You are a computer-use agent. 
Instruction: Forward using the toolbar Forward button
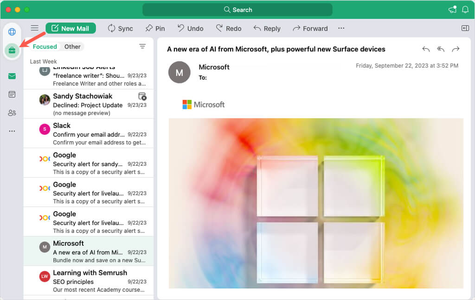click(310, 28)
